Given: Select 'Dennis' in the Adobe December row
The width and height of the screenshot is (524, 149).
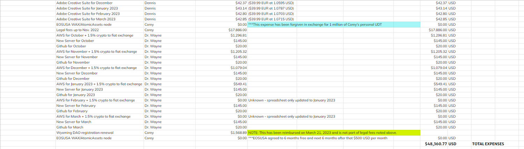Looking at the screenshot, I should pos(150,3).
